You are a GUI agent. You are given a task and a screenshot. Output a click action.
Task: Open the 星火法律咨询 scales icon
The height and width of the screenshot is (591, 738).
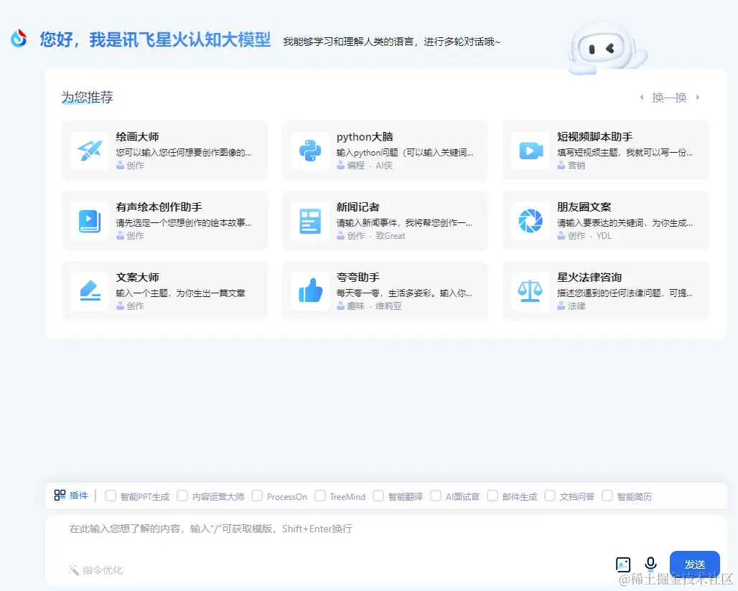point(530,291)
